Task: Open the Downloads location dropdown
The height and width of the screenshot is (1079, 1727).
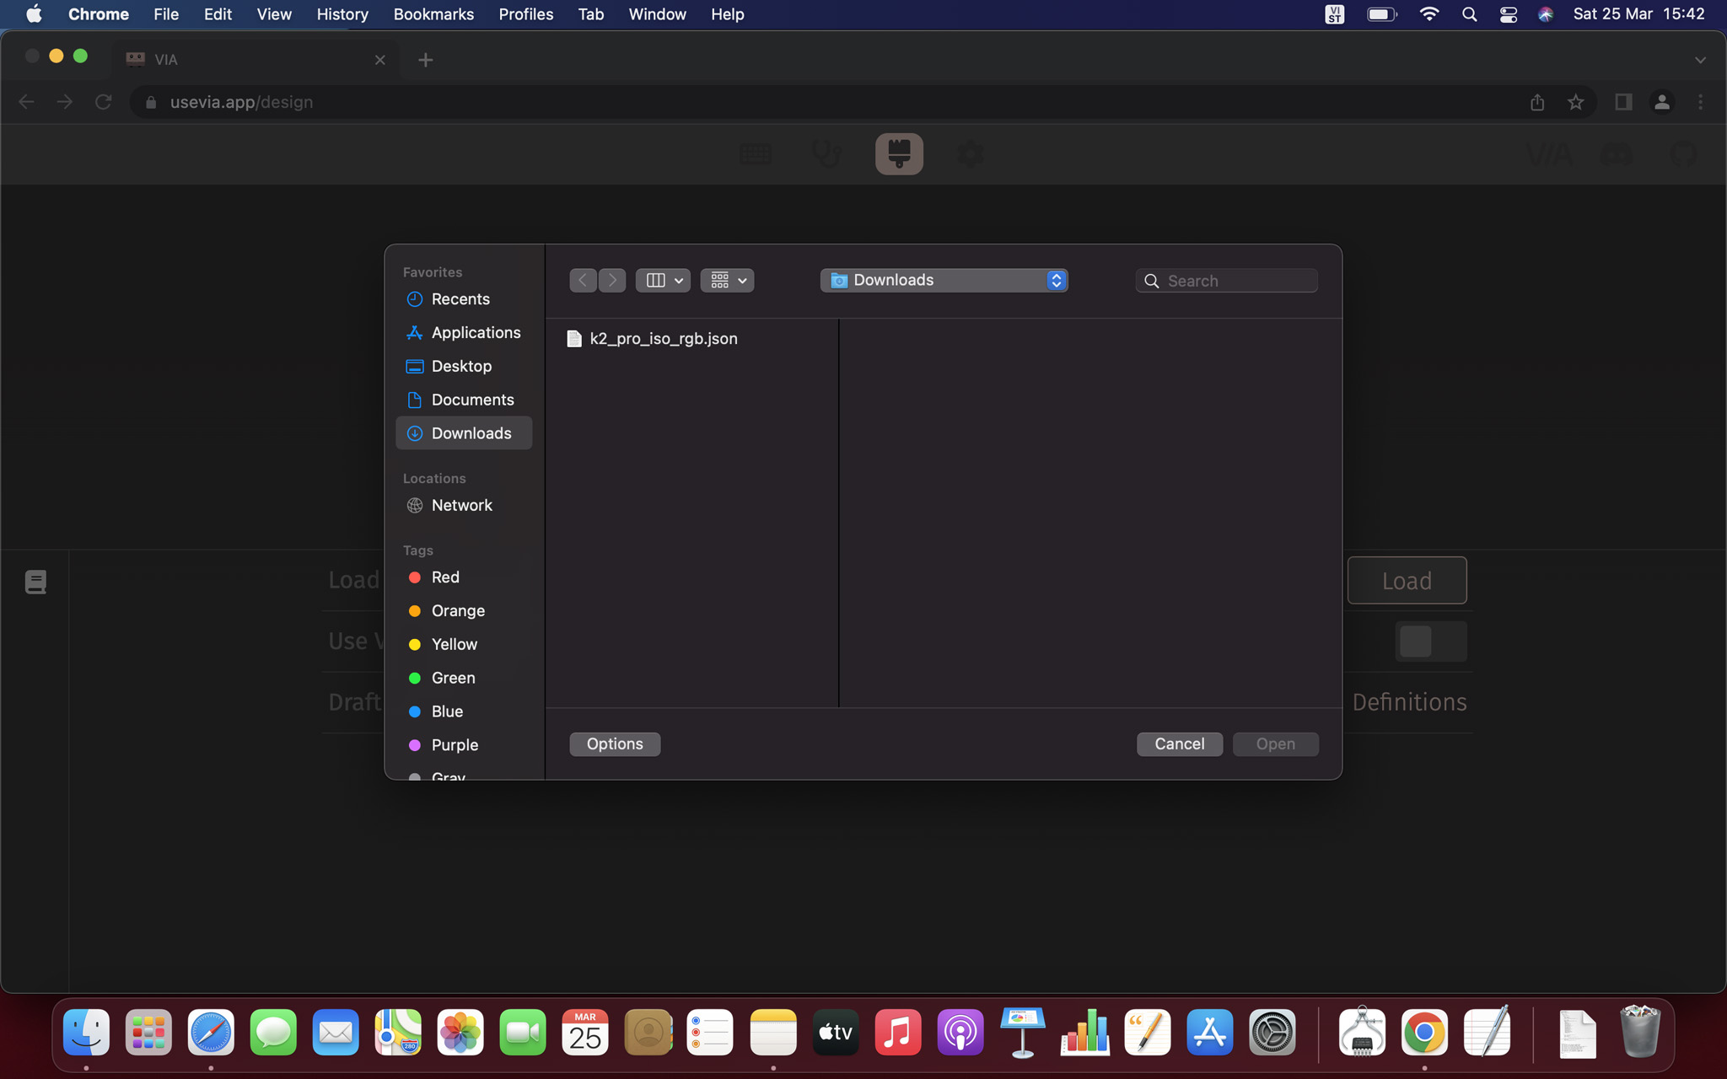Action: (944, 280)
